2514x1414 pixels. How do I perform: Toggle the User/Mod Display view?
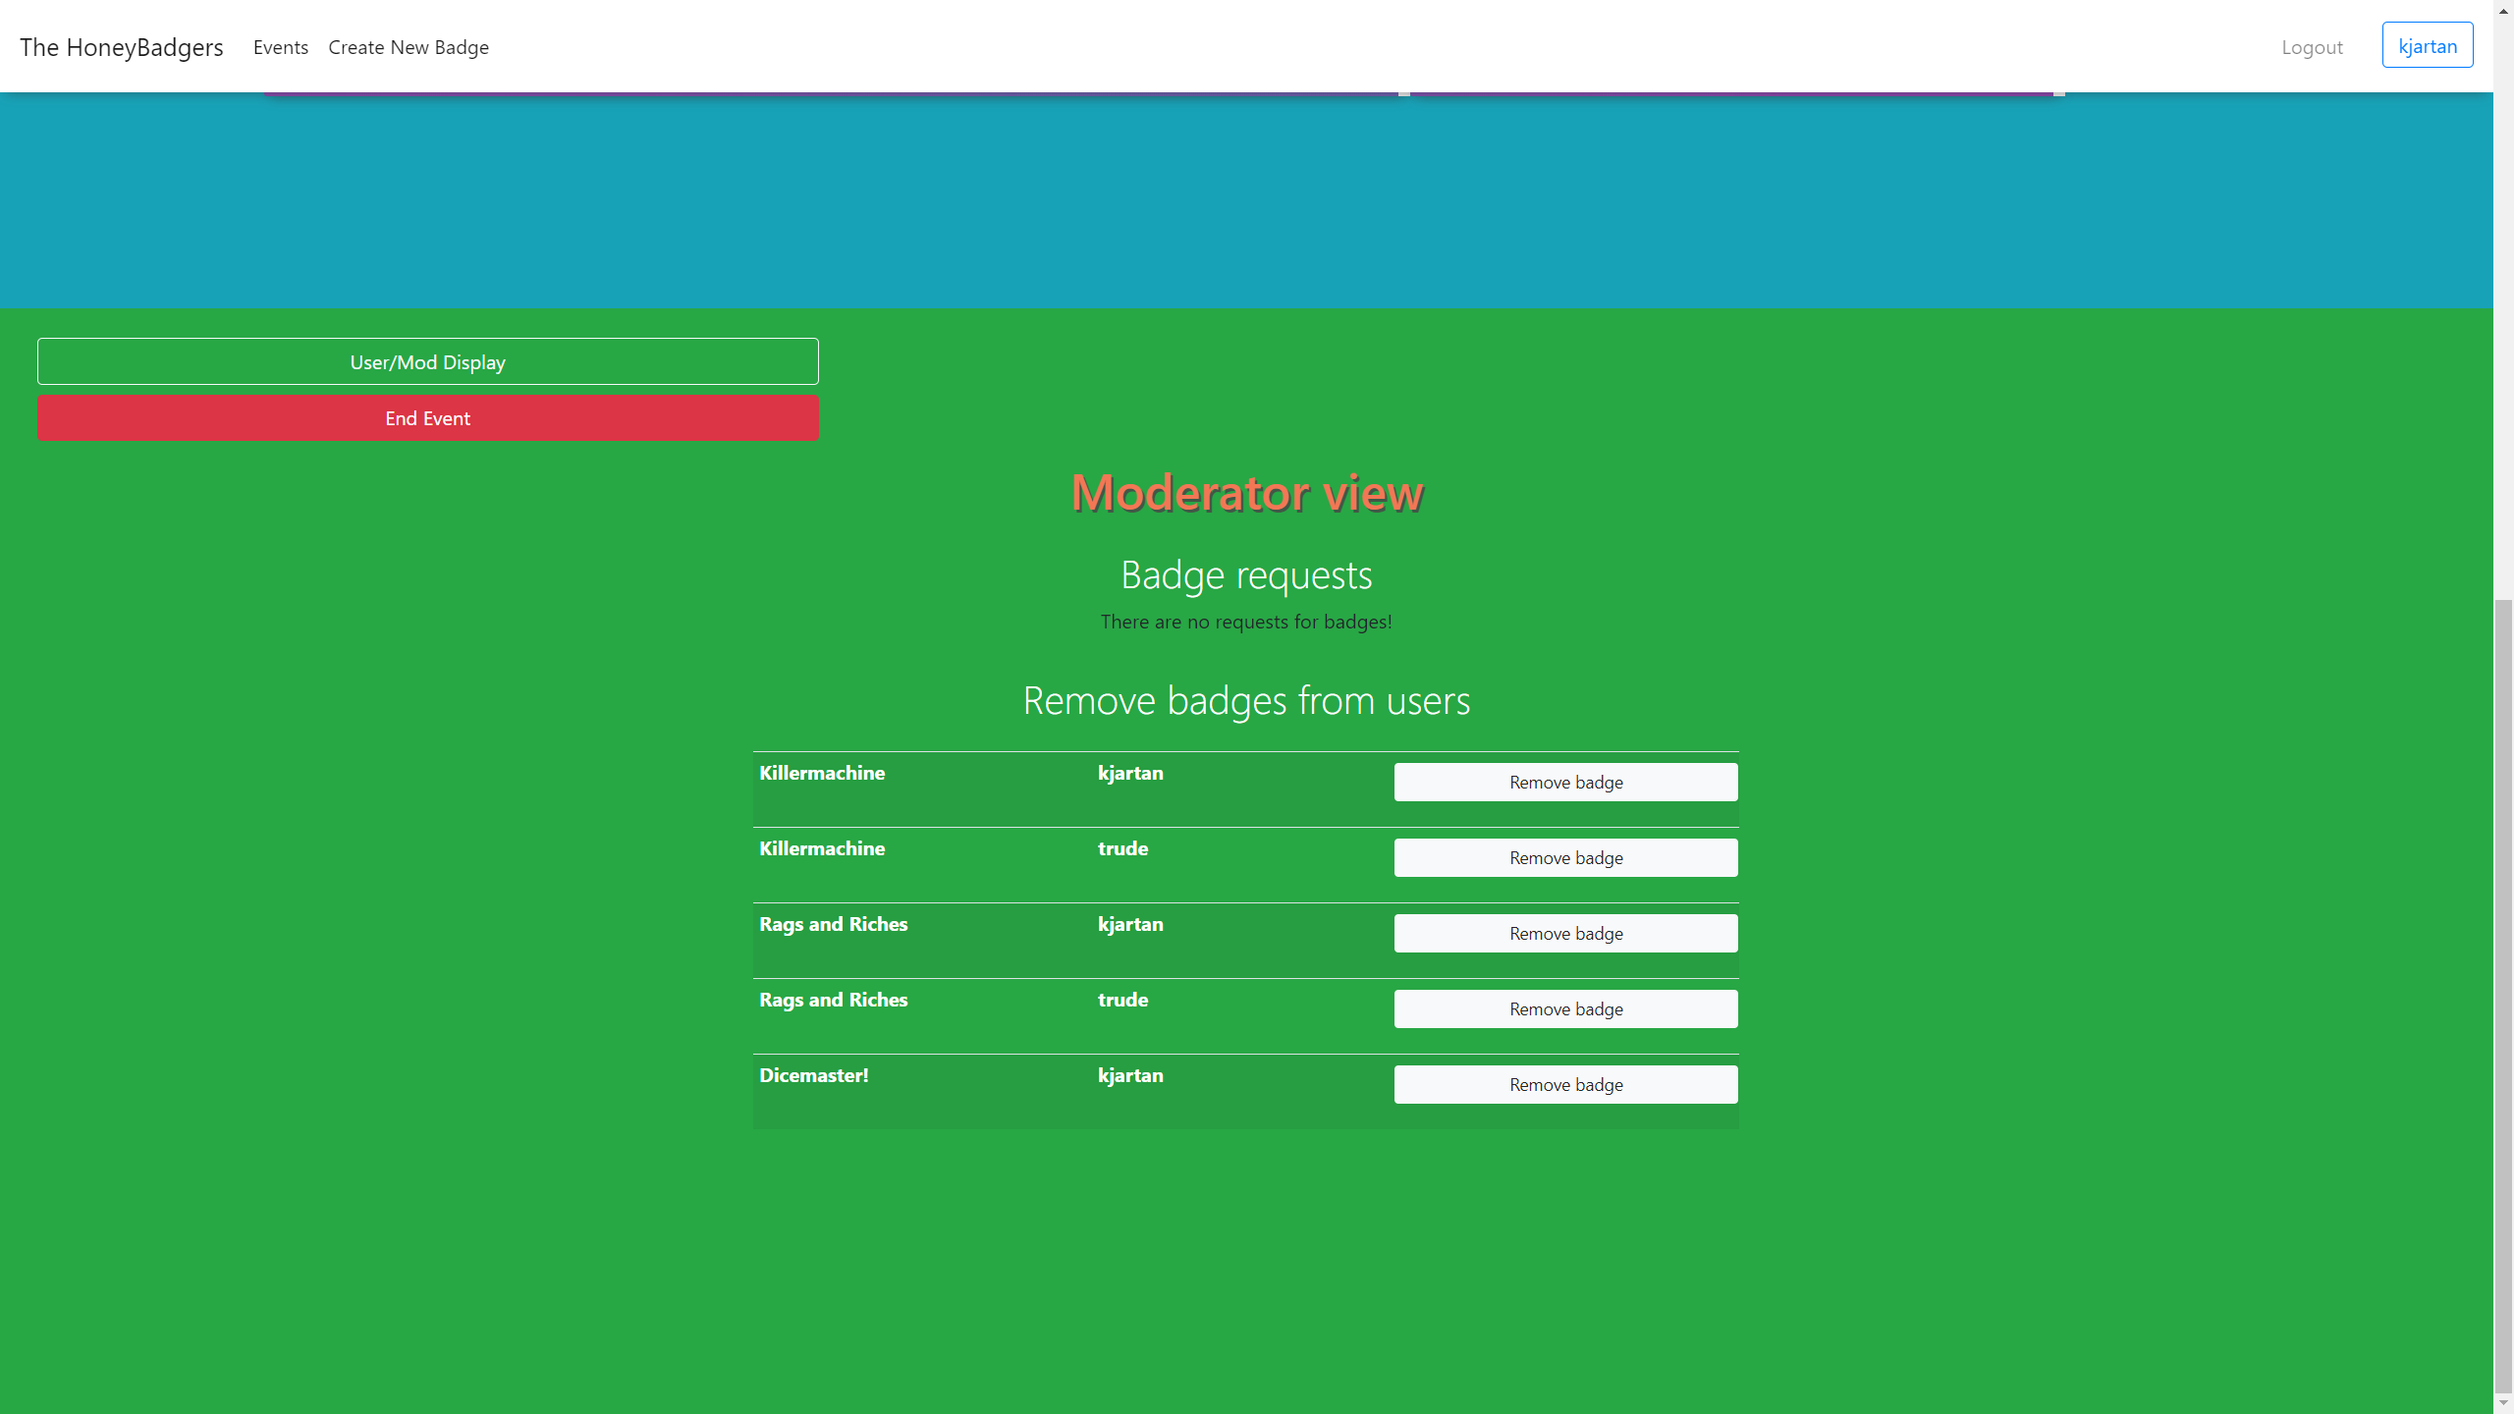click(x=427, y=361)
